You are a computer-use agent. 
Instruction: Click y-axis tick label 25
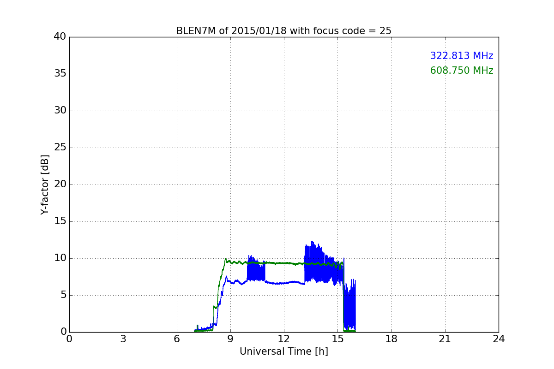[60, 148]
